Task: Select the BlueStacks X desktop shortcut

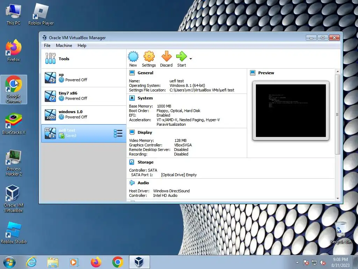Action: pyautogui.click(x=14, y=124)
